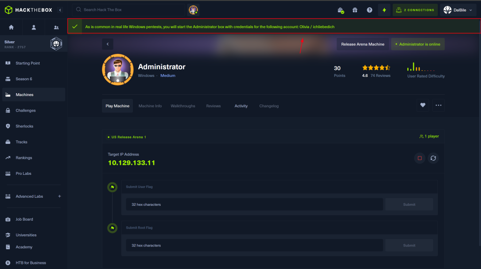
Task: Click the user flag icon
Action: 112,187
